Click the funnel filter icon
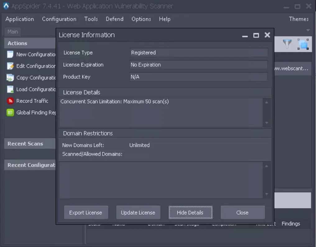The height and width of the screenshot is (247, 316). [287, 44]
